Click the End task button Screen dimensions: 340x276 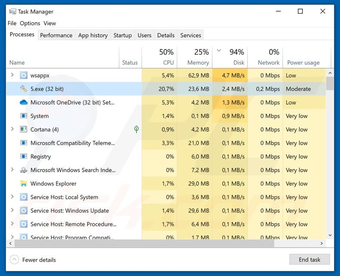[x=309, y=260]
